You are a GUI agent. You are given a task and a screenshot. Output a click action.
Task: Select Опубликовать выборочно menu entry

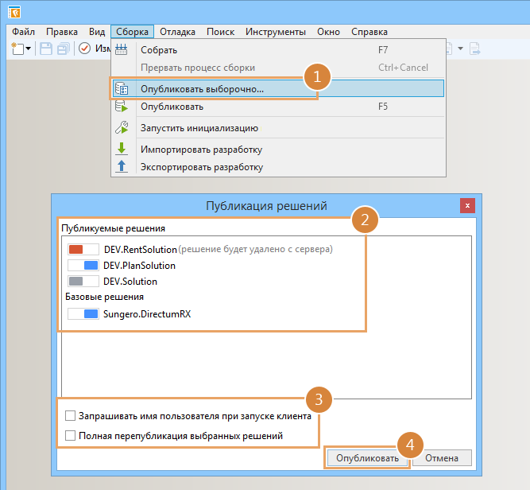(202, 89)
